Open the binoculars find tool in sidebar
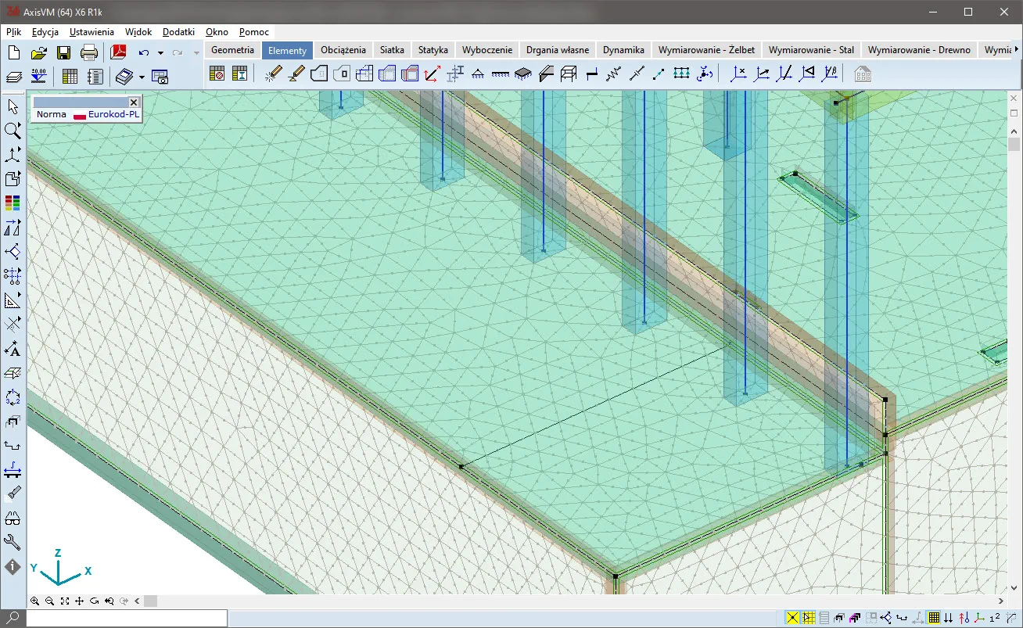 [13, 518]
